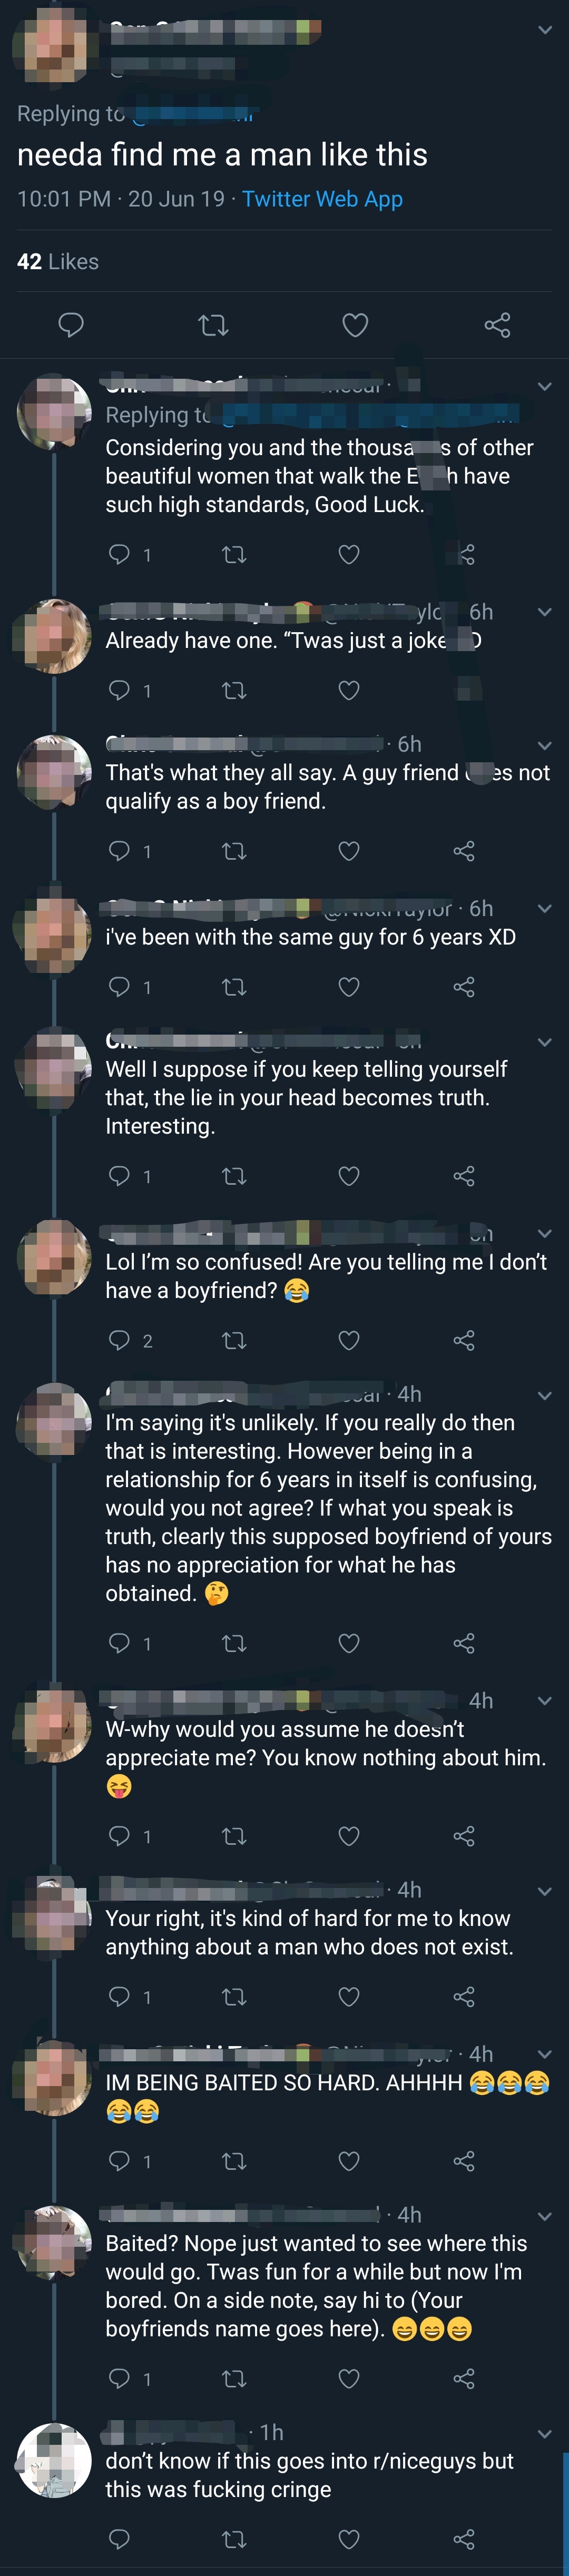Open avatar of 'Baited? Nope' reply author

pyautogui.click(x=54, y=2243)
